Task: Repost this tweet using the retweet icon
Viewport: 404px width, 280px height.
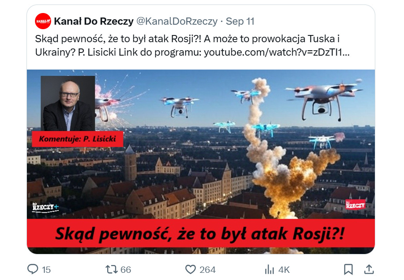Action: pos(112,269)
